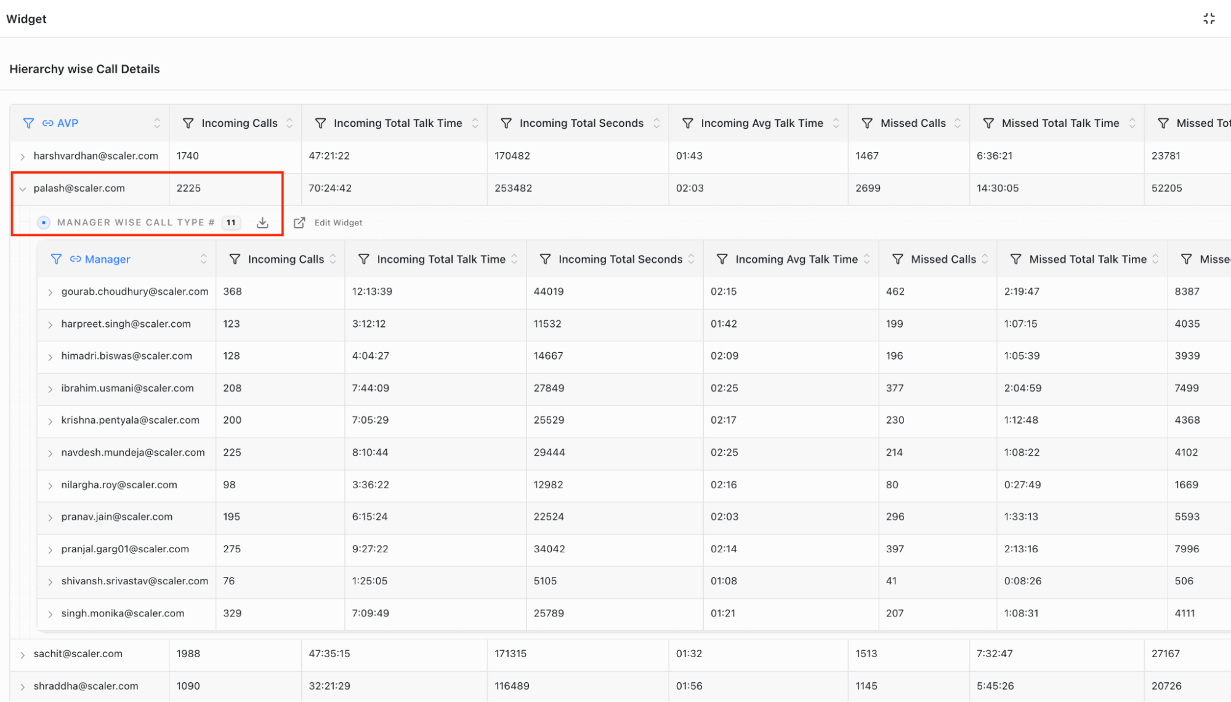Viewport: 1231px width, 702px height.
Task: Sort the top Missed Total Talk Time column
Action: (x=1132, y=123)
